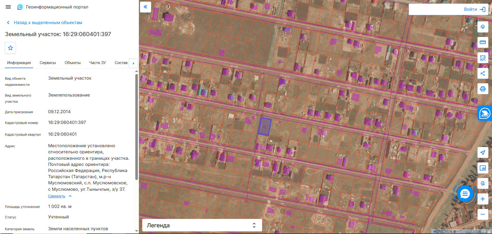Expand the Легенда panel

click(x=202, y=225)
